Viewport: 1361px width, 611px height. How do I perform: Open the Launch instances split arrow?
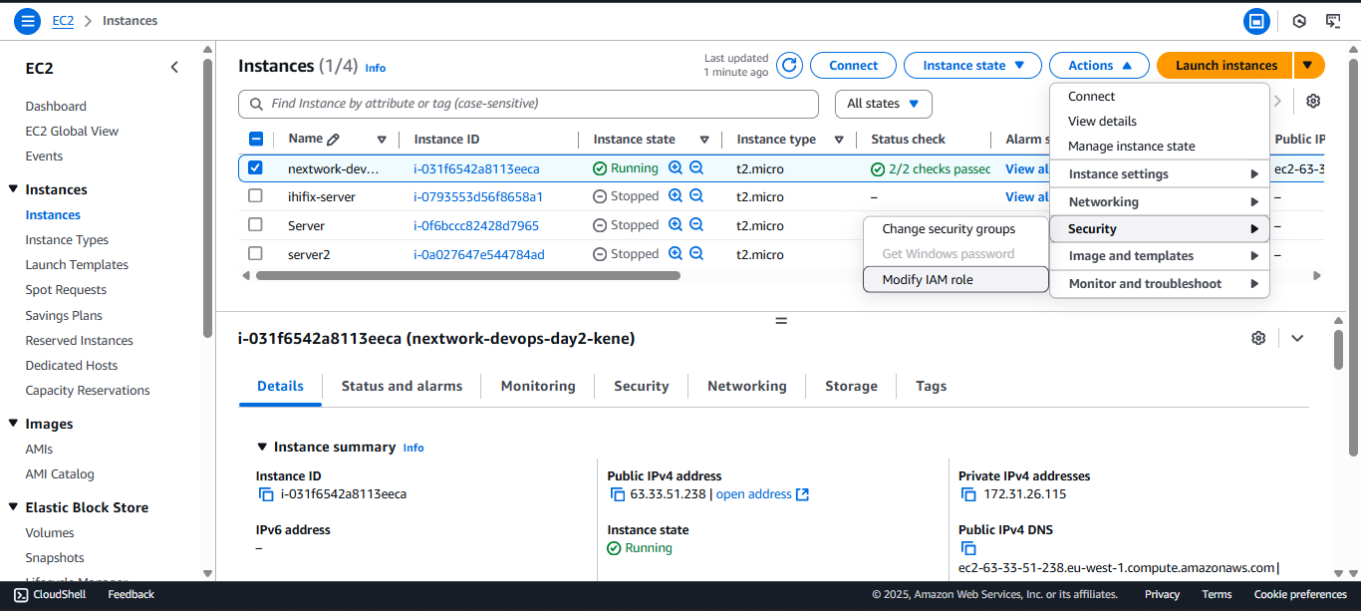1310,66
